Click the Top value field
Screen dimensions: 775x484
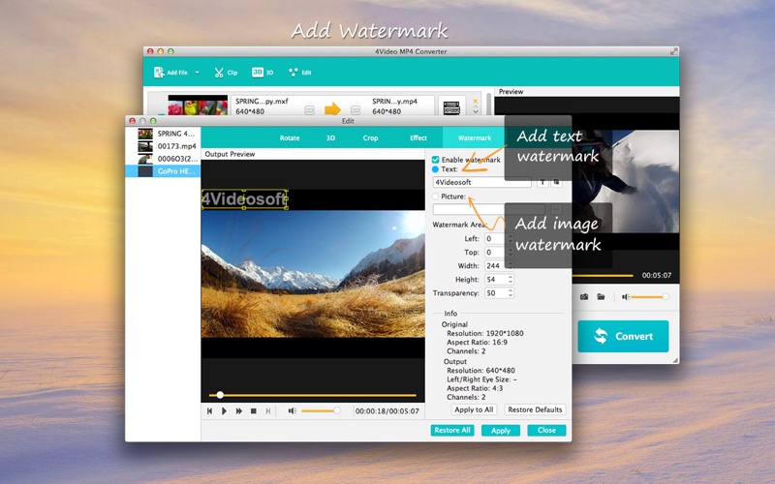pyautogui.click(x=496, y=253)
